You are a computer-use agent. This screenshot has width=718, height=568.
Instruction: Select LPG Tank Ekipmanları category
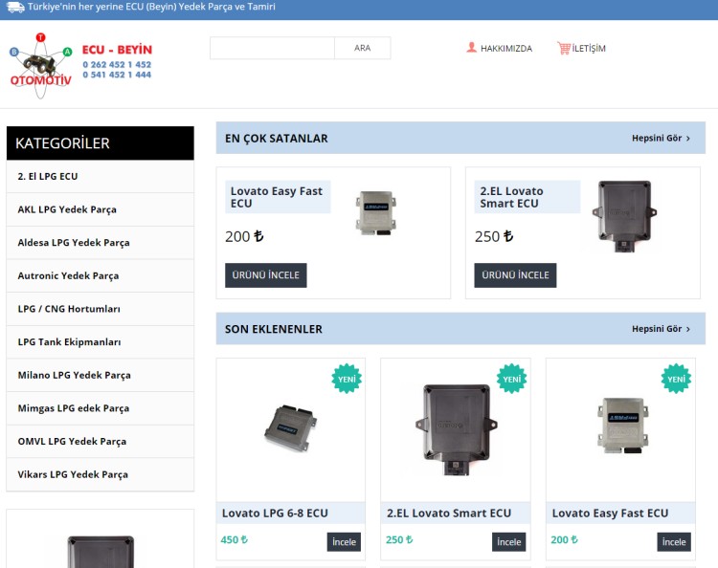[x=101, y=342]
